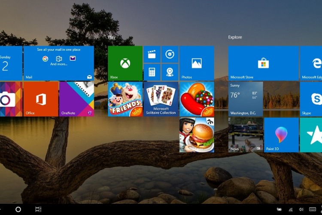Open the Microsoft Store tile
This screenshot has width=322, height=215.
263,63
